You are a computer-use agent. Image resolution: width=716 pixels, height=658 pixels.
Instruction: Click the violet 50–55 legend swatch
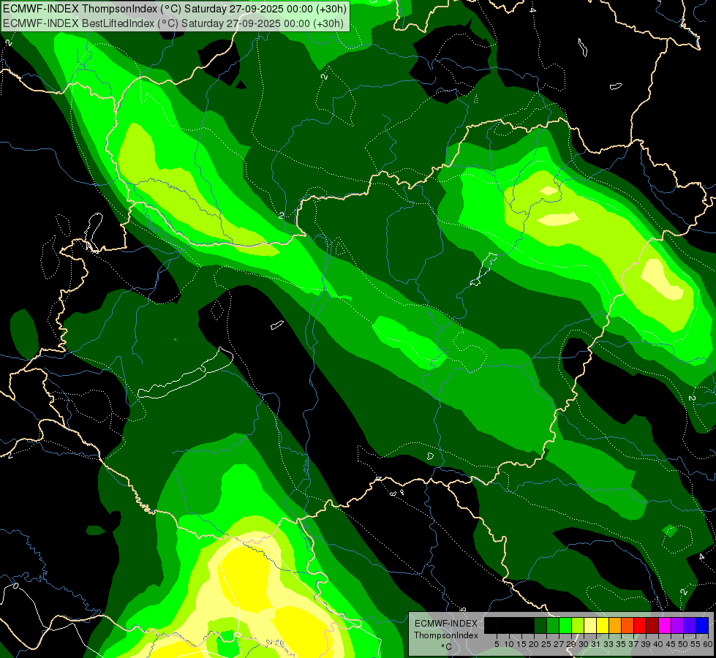pyautogui.click(x=690, y=625)
